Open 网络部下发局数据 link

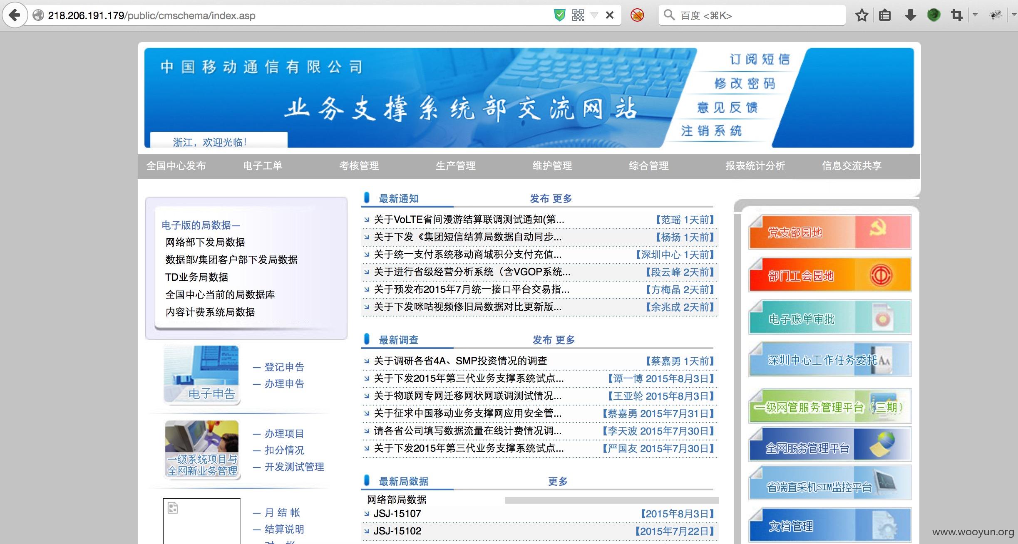click(205, 242)
